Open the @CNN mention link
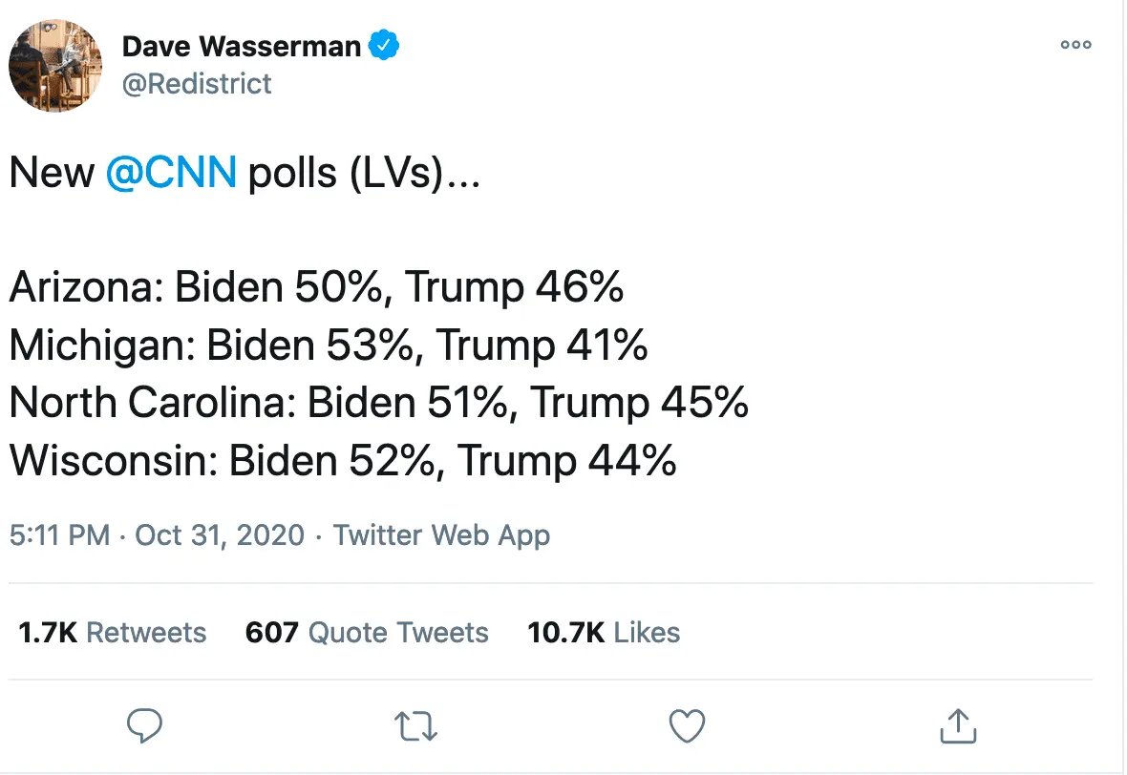 click(x=172, y=173)
